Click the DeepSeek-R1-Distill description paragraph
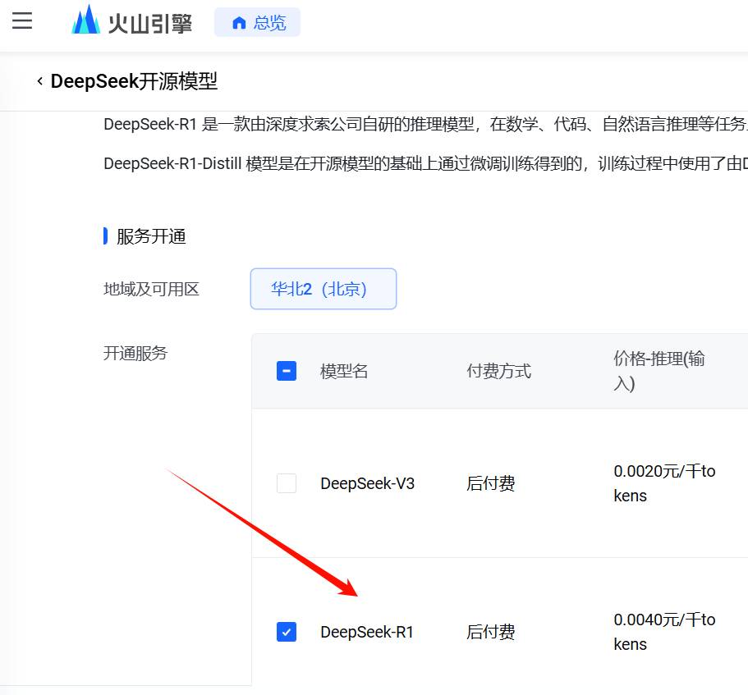 (x=425, y=163)
